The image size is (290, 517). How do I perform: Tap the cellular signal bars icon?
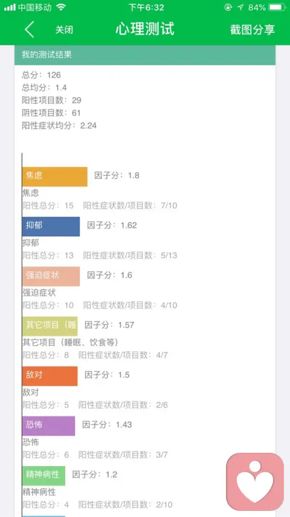click(x=10, y=7)
